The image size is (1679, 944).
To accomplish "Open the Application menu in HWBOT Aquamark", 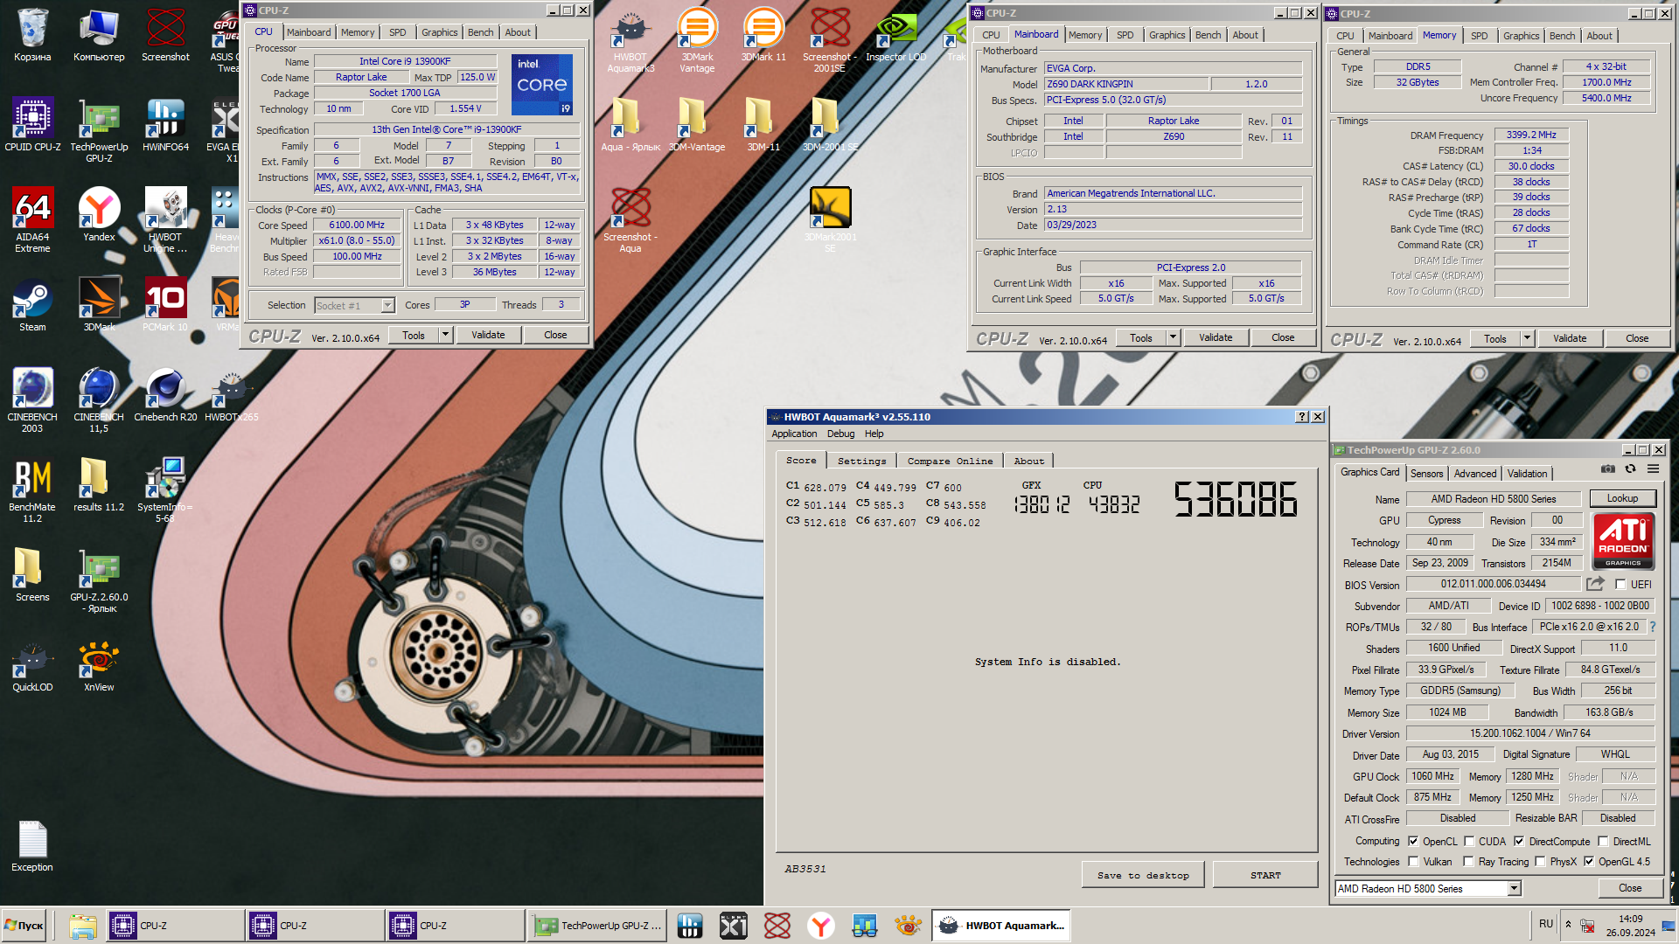I will pos(794,434).
